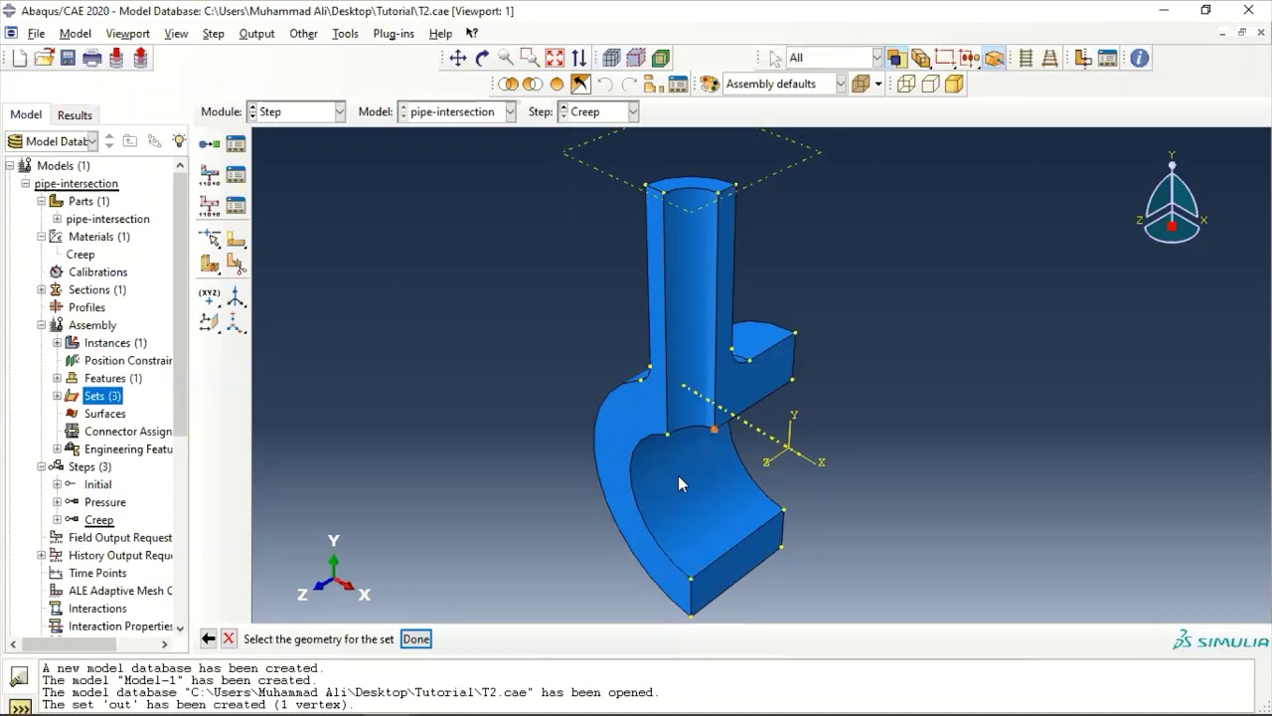This screenshot has height=716, width=1272.
Task: Expand the Steps container in the model tree
Action: click(x=42, y=466)
